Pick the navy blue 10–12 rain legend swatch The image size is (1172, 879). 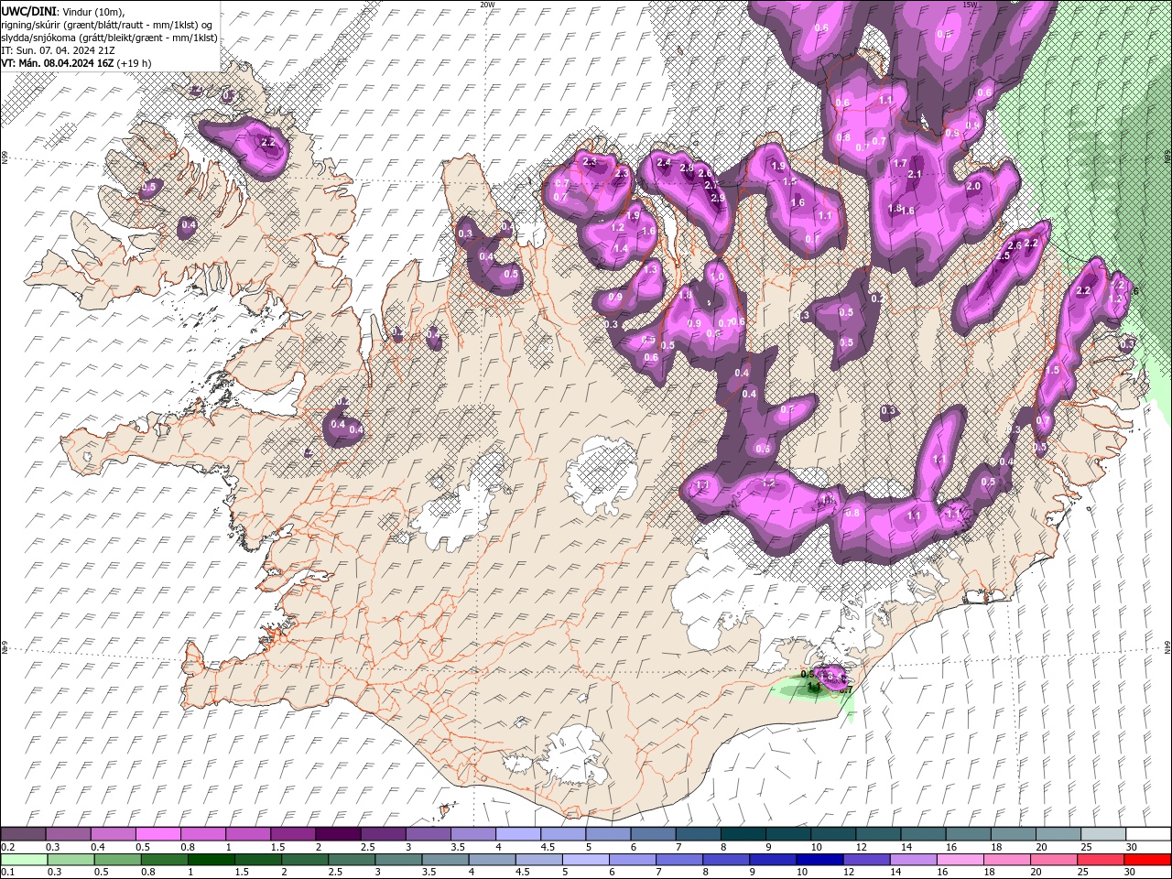818,860
